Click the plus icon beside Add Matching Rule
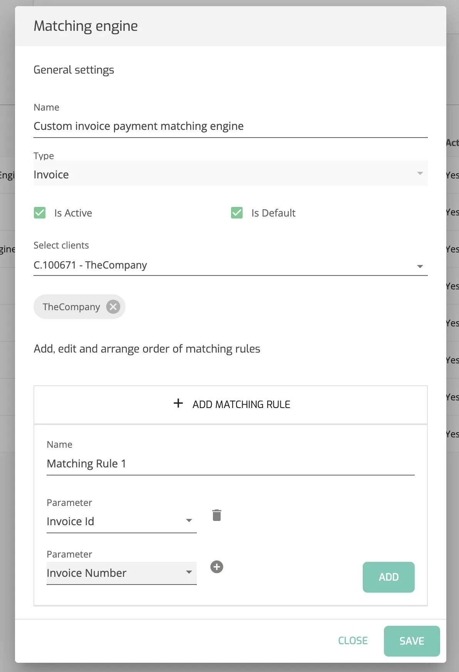Viewport: 459px width, 672px height. pyautogui.click(x=178, y=403)
